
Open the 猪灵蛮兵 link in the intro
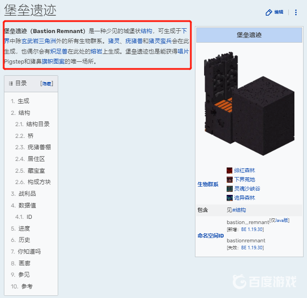pyautogui.click(x=160, y=41)
